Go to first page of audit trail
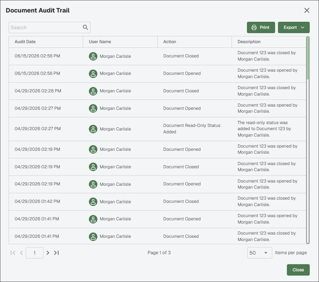 13,253
